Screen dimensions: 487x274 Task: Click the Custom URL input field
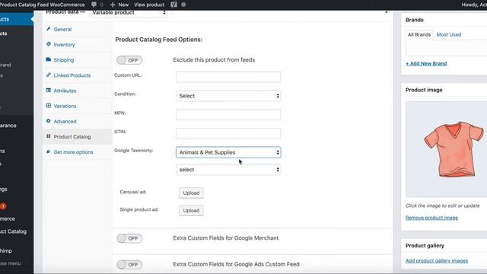[228, 77]
